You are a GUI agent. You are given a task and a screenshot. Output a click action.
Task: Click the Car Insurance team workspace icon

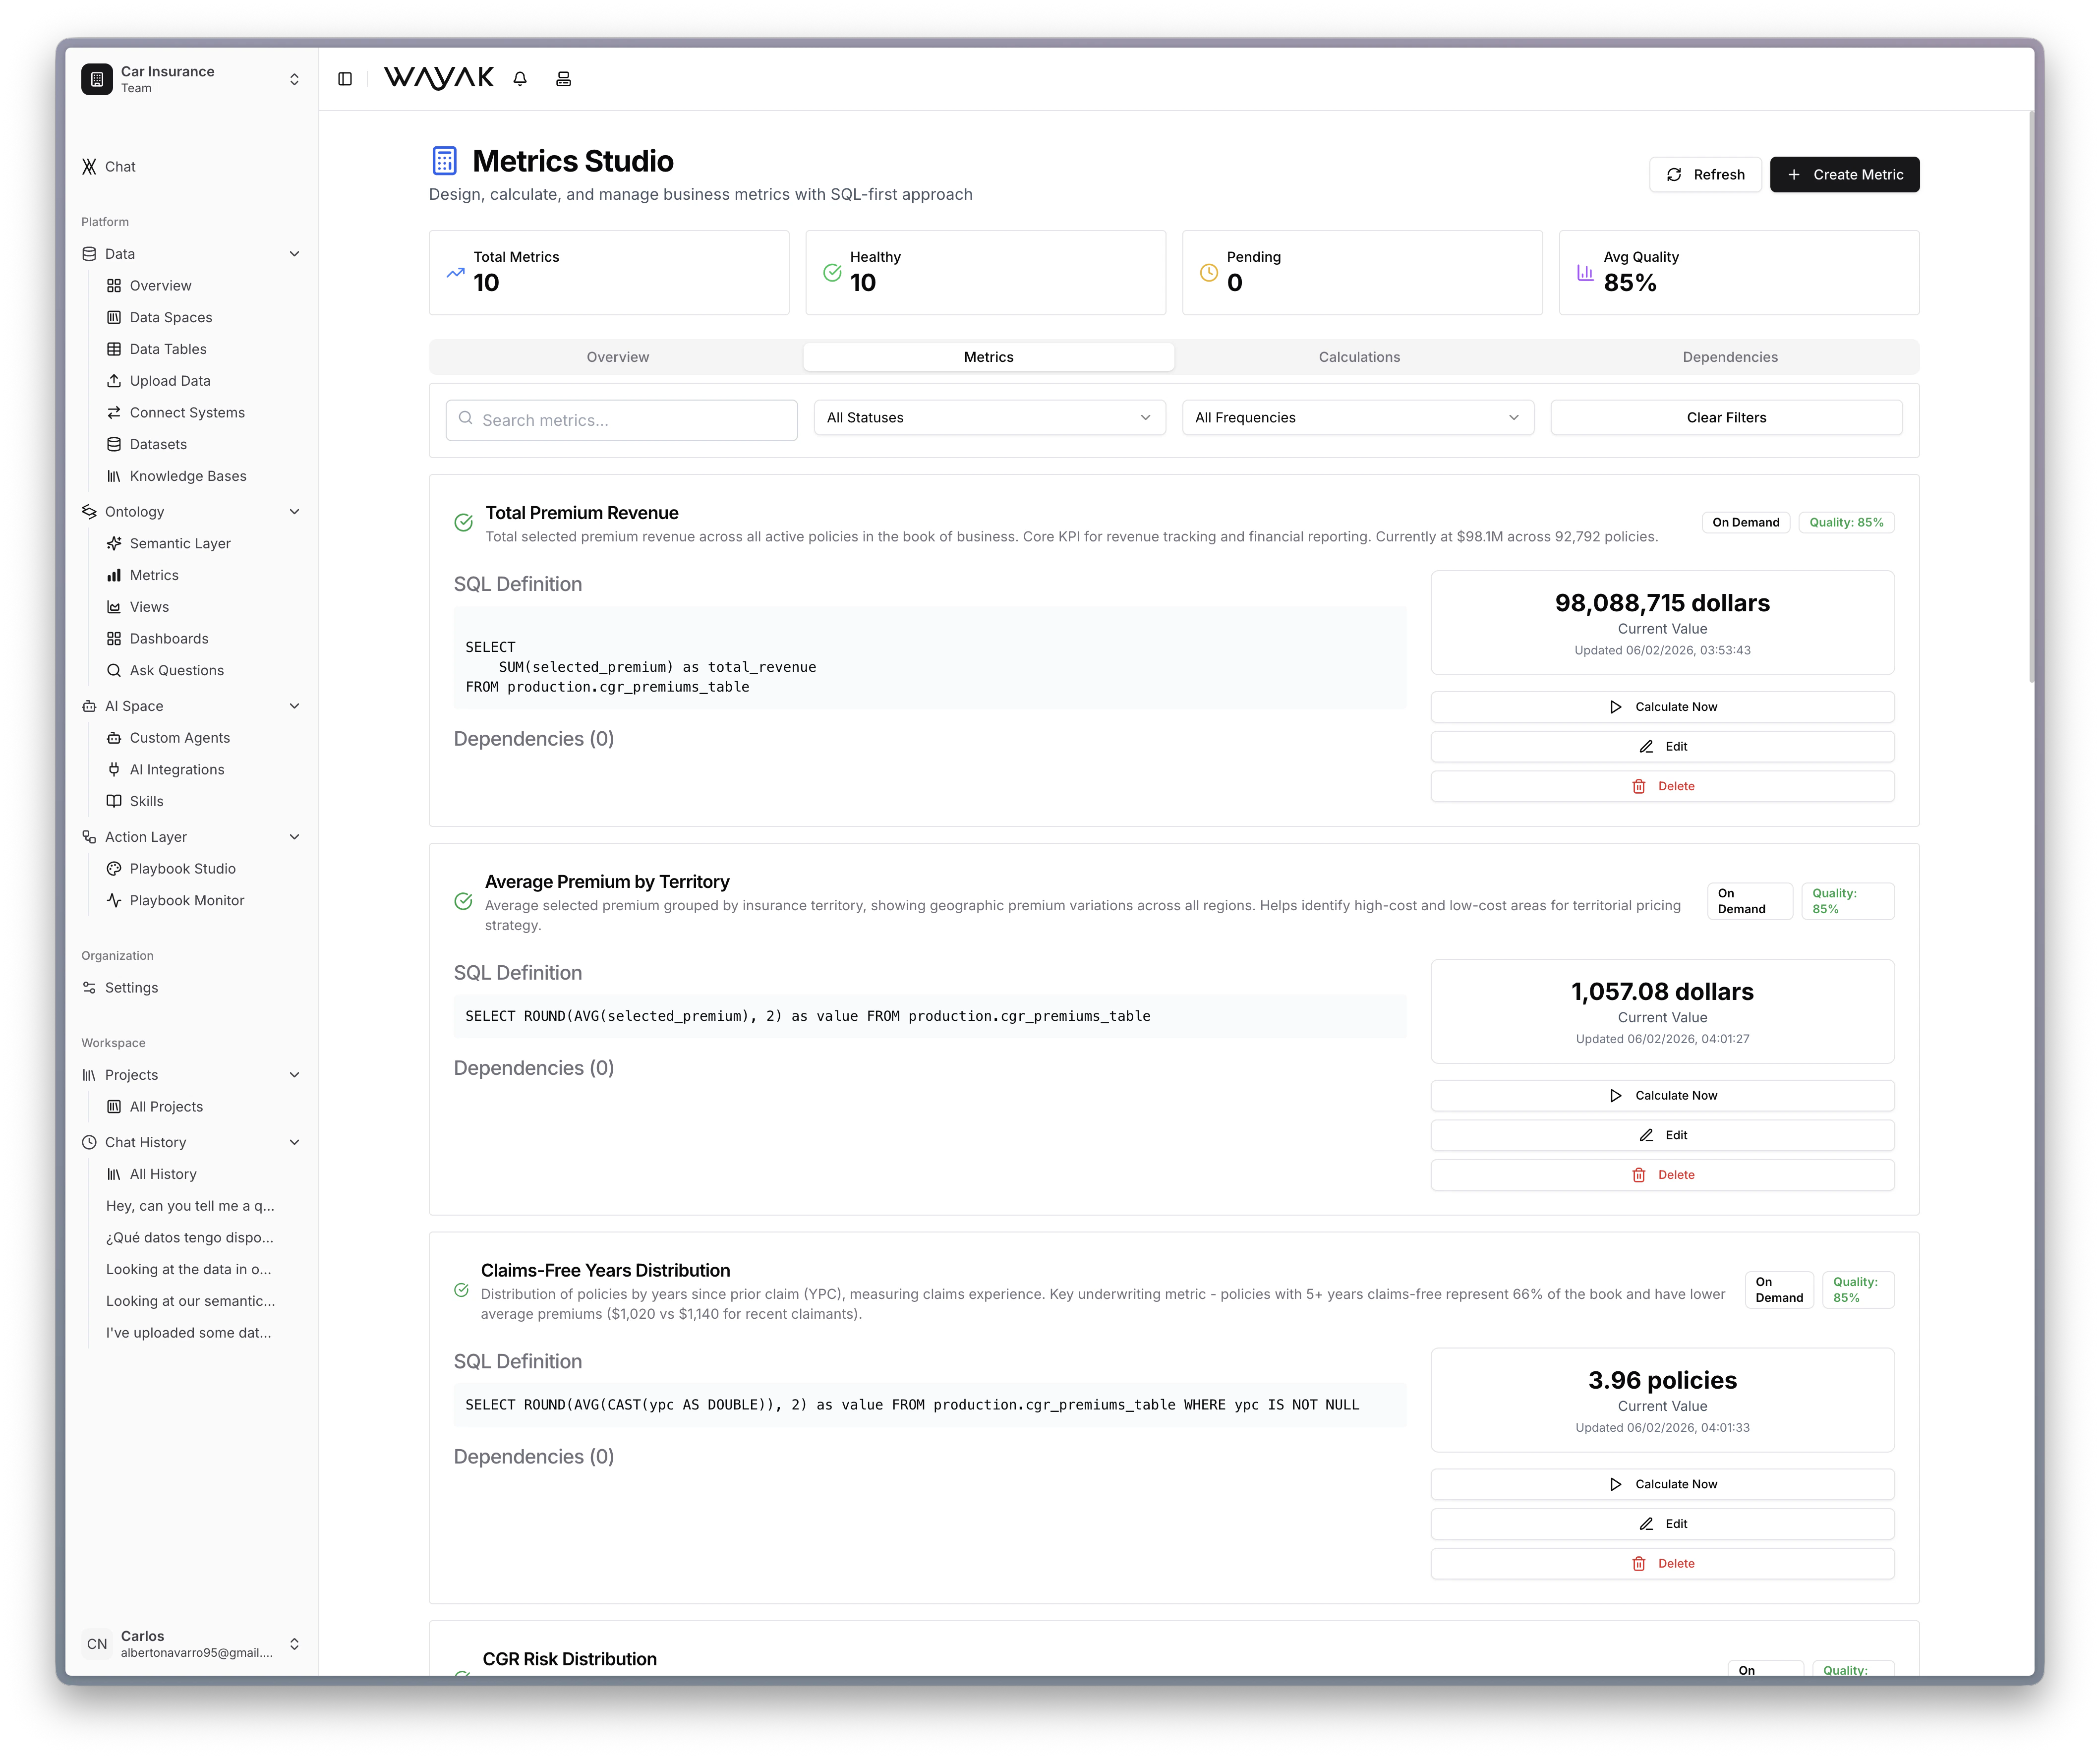[97, 78]
